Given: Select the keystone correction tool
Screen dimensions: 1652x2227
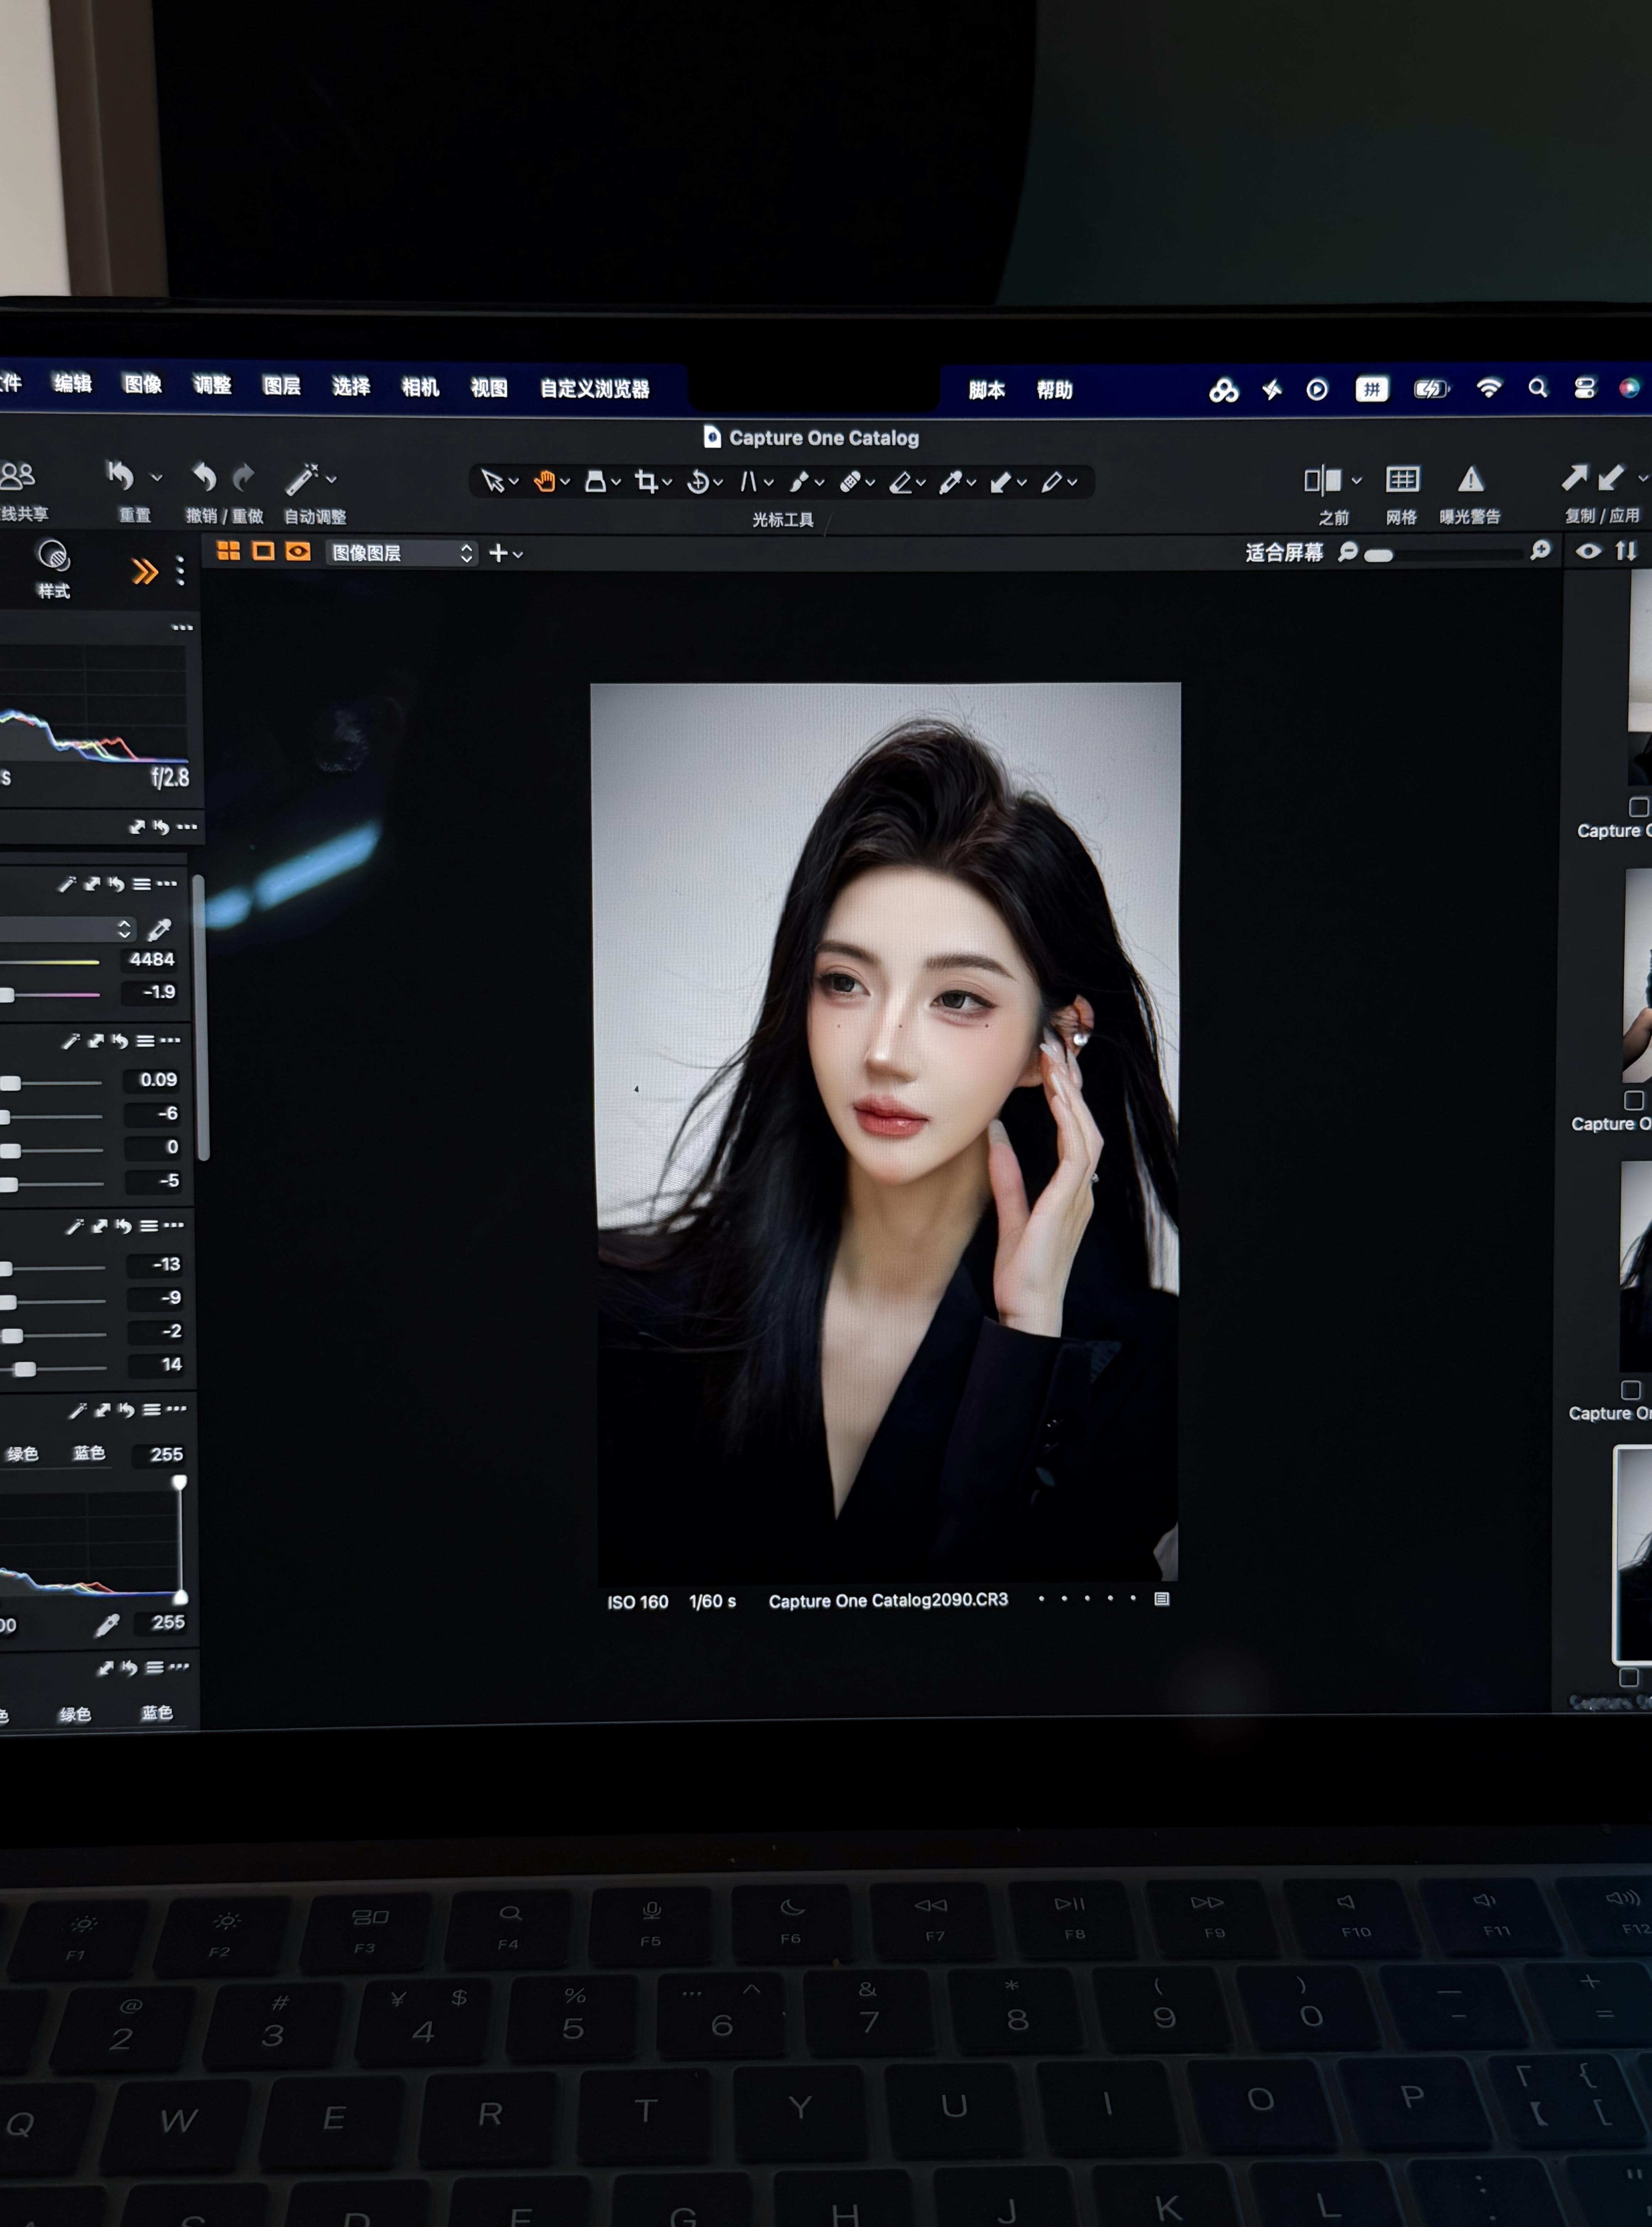Looking at the screenshot, I should 748,482.
